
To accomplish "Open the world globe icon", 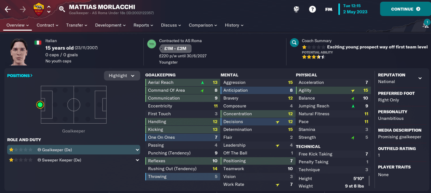I will pos(296,9).
